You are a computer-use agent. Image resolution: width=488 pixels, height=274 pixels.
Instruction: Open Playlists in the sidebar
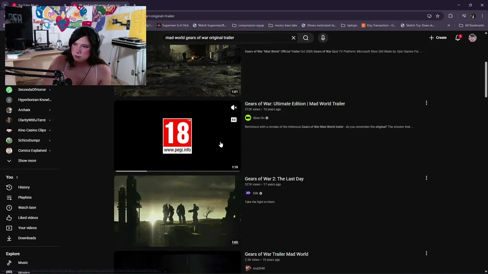25,198
